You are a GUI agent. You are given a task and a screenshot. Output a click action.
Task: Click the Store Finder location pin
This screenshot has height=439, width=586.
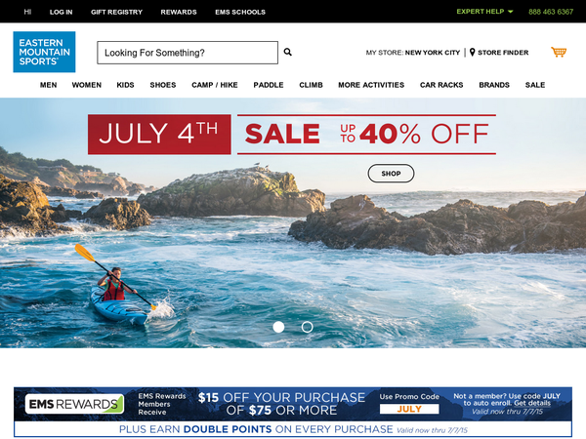pyautogui.click(x=472, y=53)
